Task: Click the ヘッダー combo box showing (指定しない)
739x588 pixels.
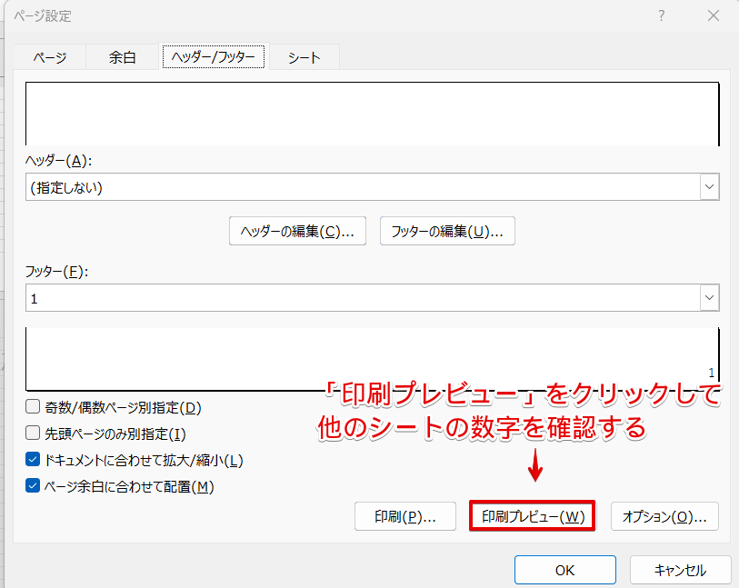Action: coord(373,186)
